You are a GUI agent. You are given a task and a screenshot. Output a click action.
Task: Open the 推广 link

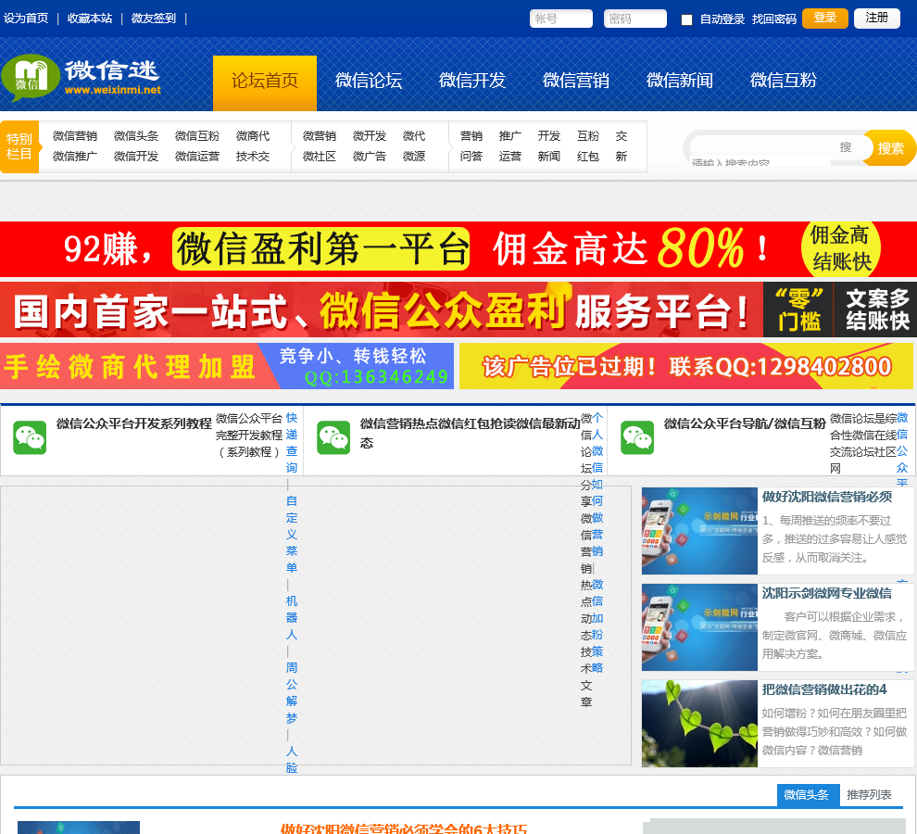[510, 136]
